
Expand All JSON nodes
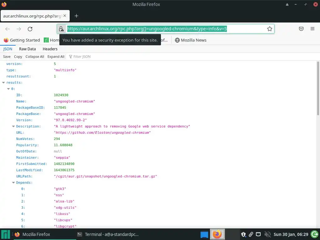point(56,57)
